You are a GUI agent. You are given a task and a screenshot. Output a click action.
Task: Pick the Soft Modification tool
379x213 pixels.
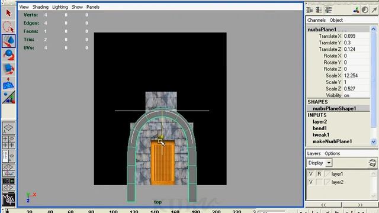click(8, 83)
